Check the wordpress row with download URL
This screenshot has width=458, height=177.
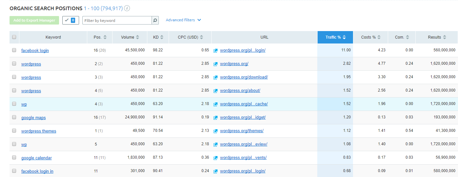pos(14,77)
